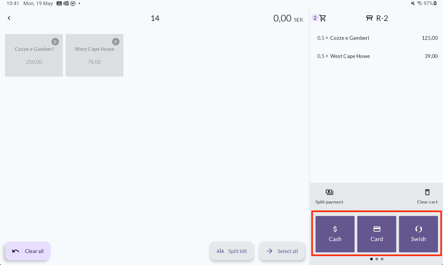Pay with Cash
Screen dimensions: 443x265
coord(335,234)
